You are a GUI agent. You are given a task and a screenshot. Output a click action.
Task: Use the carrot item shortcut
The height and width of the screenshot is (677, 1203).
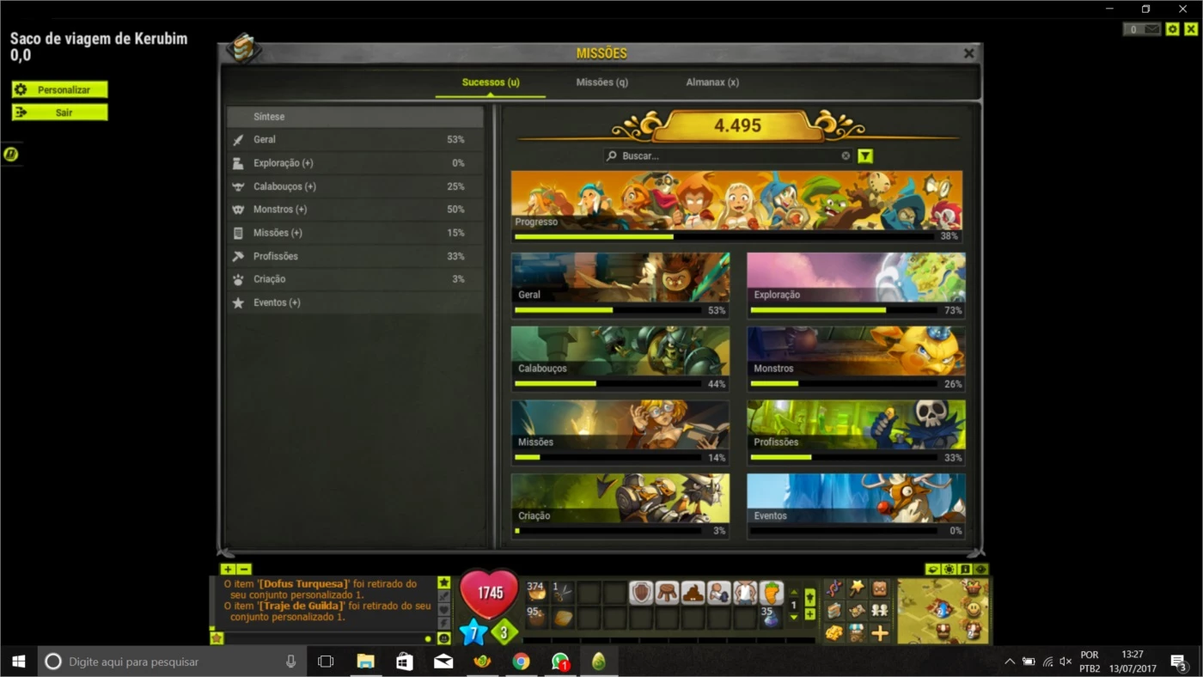(x=771, y=593)
